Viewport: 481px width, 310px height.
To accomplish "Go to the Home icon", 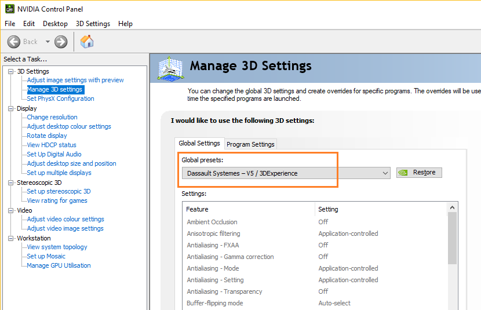I will (87, 42).
